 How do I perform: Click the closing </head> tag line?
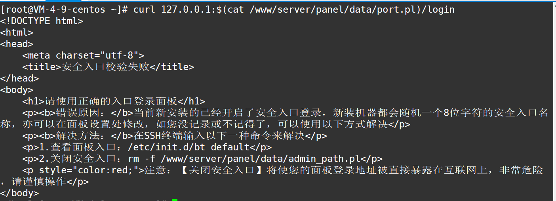pyautogui.click(x=19, y=78)
